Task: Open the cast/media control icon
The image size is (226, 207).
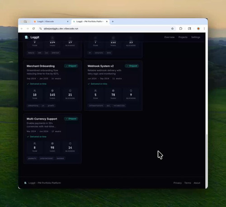Action: [x=189, y=29]
